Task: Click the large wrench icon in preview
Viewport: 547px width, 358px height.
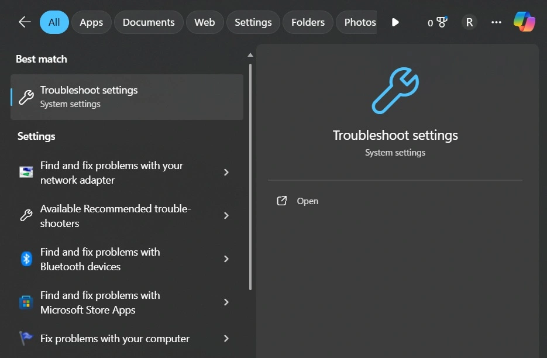Action: click(395, 90)
